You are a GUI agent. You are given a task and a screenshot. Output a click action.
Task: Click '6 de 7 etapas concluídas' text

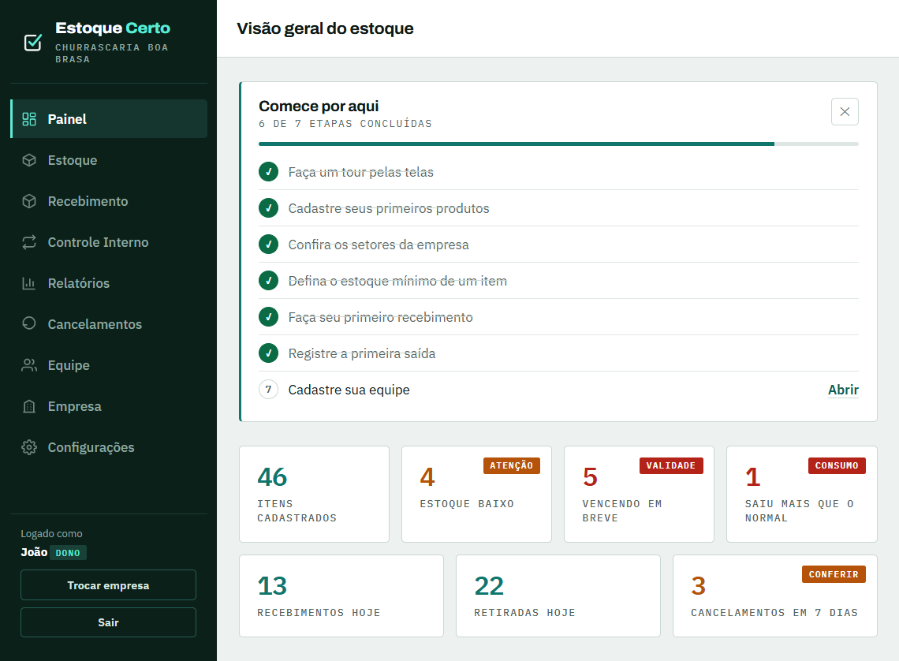tap(345, 124)
